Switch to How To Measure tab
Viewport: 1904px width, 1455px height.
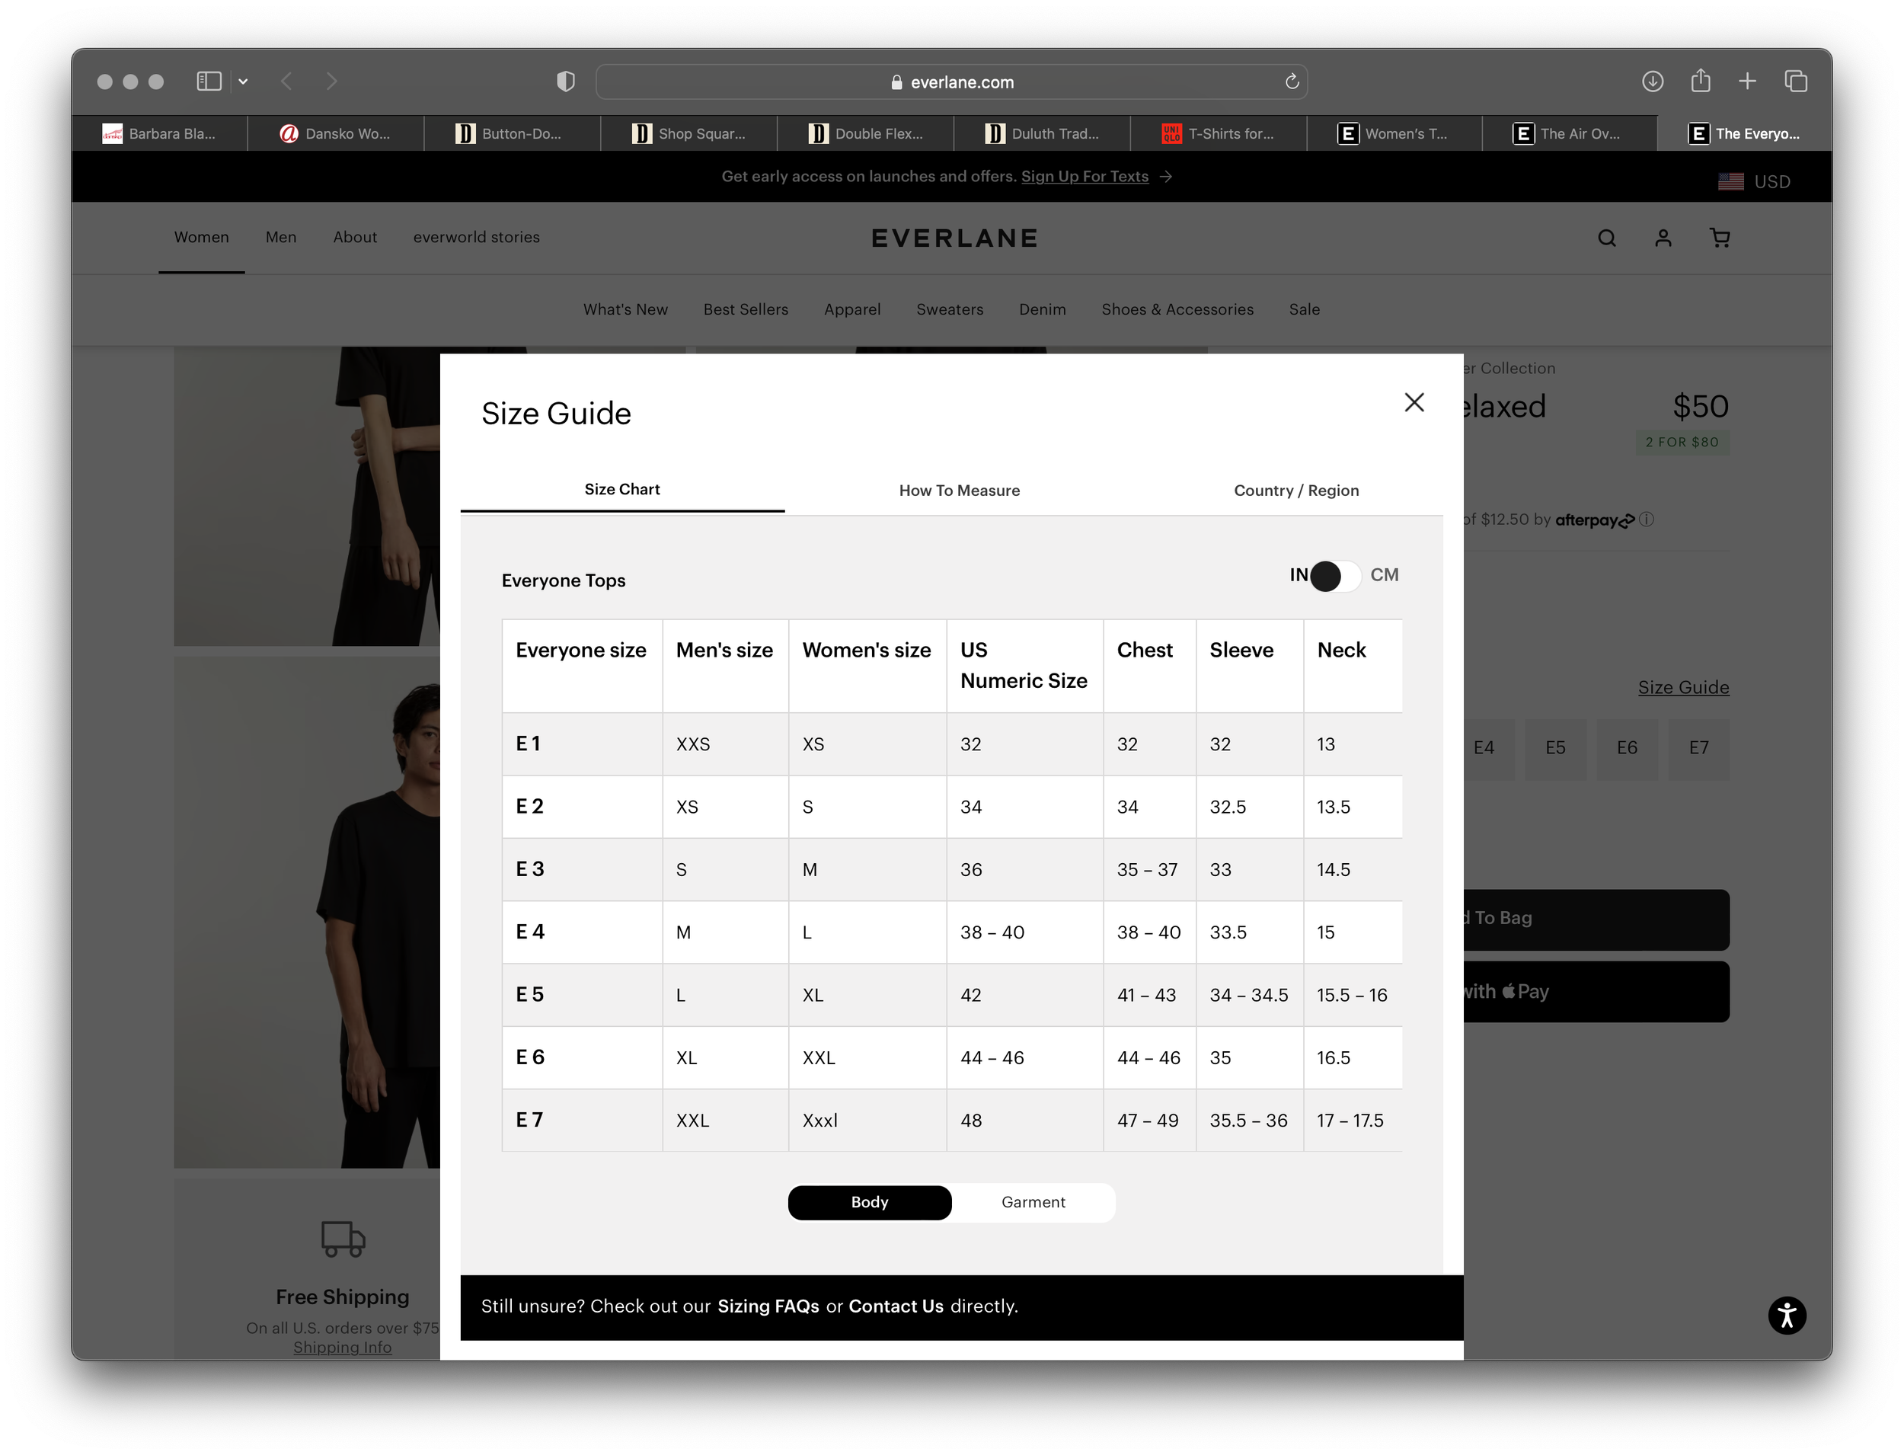[x=959, y=490]
